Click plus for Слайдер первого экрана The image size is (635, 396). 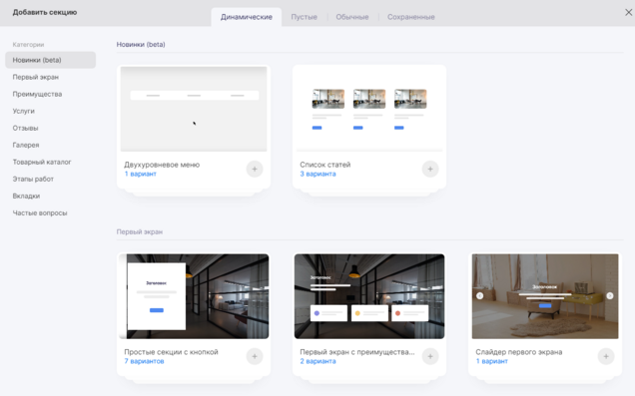click(606, 356)
